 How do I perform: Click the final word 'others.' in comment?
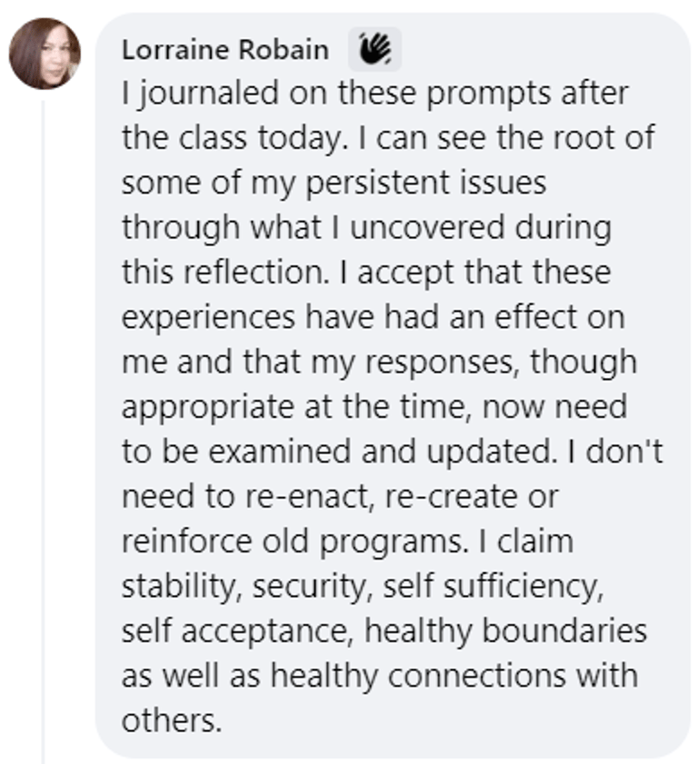click(x=172, y=721)
